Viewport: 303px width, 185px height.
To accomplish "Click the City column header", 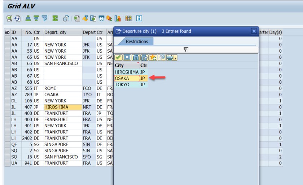I will tap(127, 65).
